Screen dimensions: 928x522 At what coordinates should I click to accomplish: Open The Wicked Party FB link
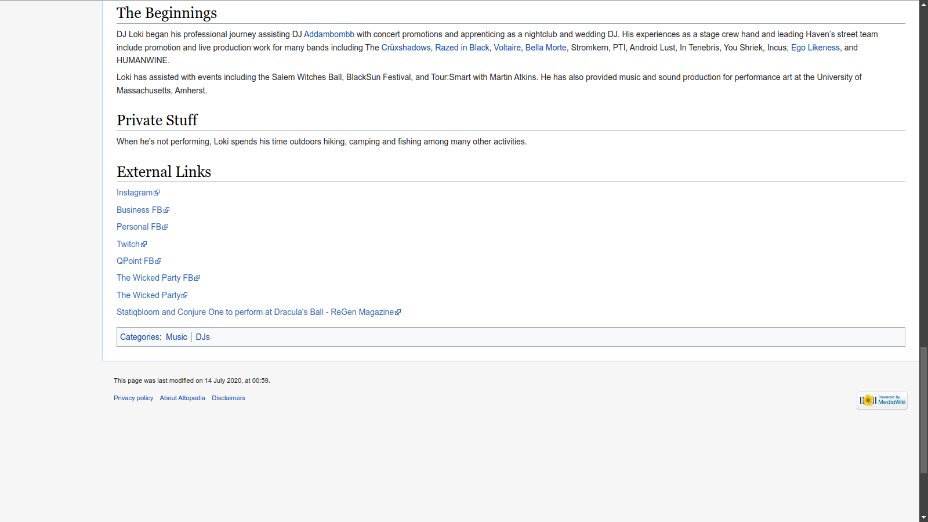click(155, 278)
